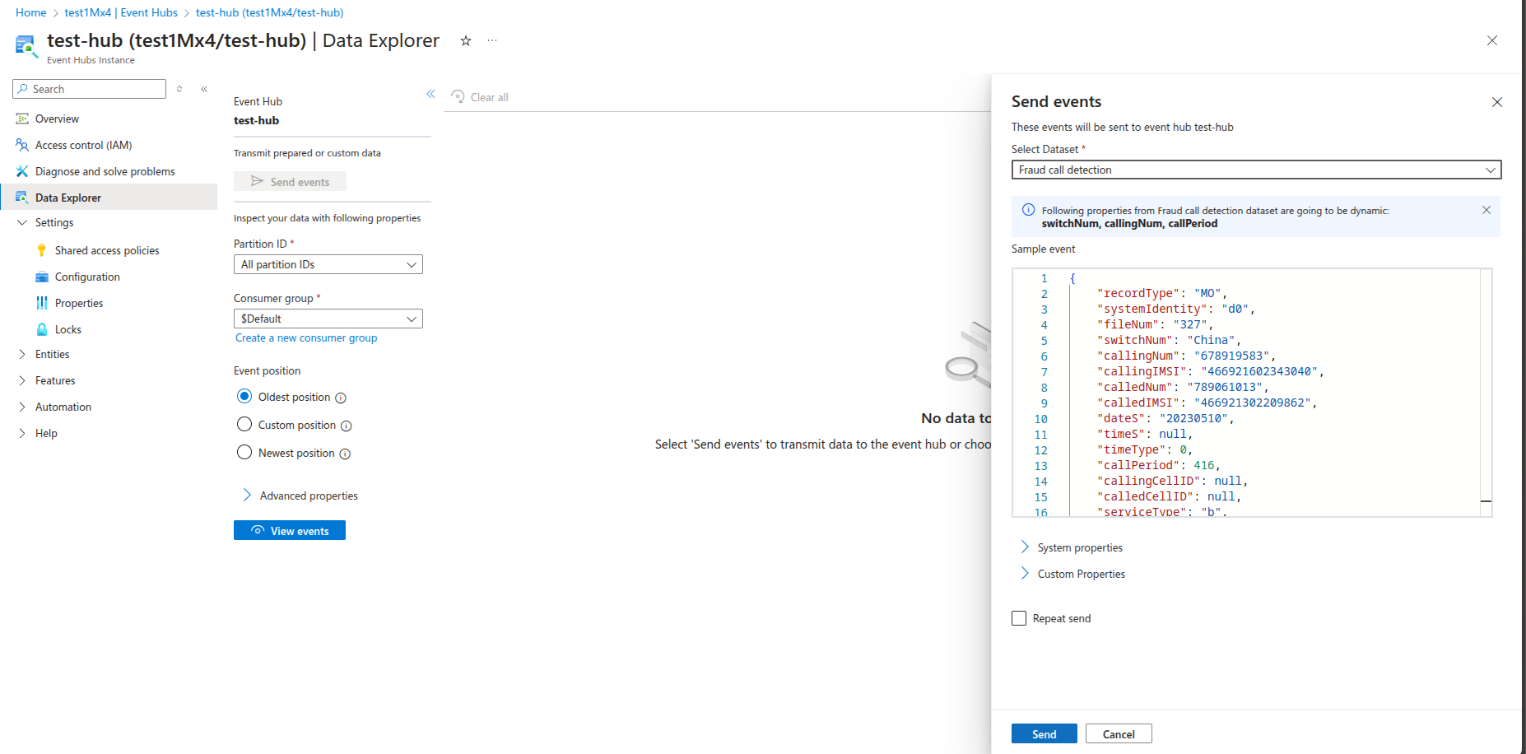Close the Send events panel

coord(1497,102)
